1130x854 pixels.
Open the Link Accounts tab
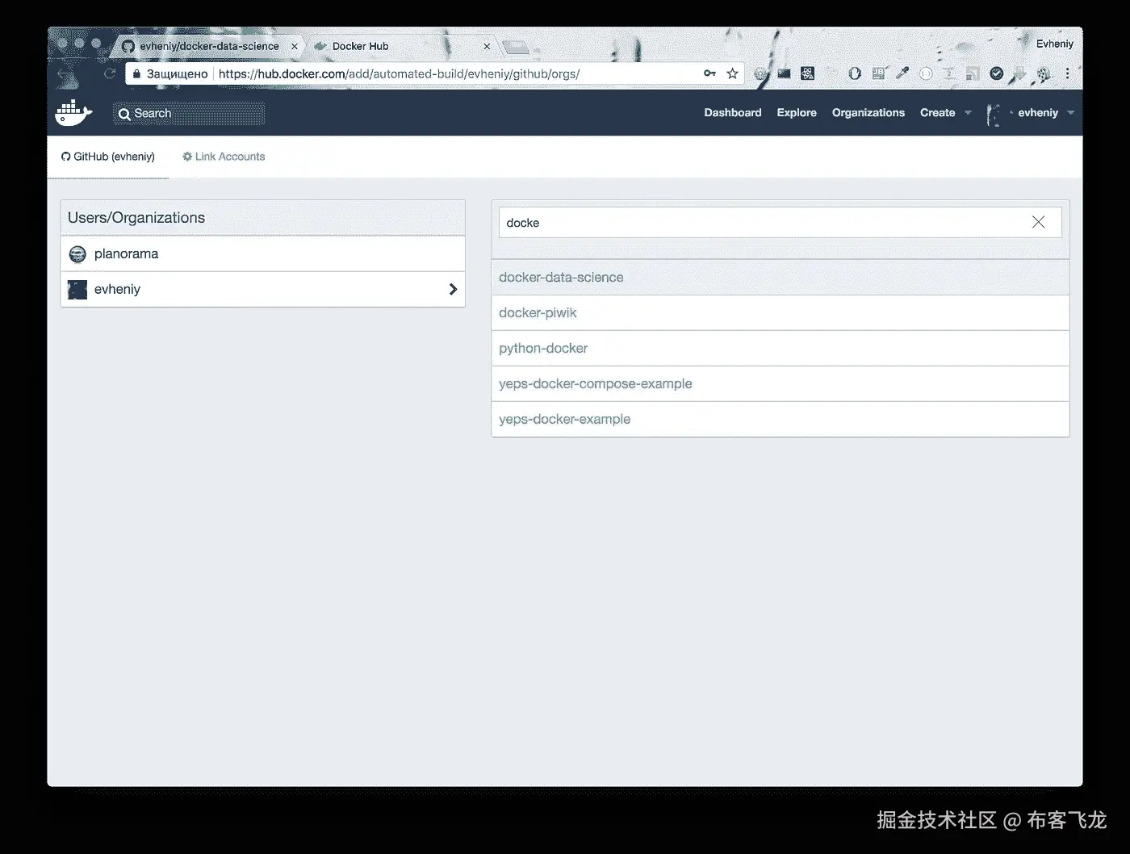(224, 157)
